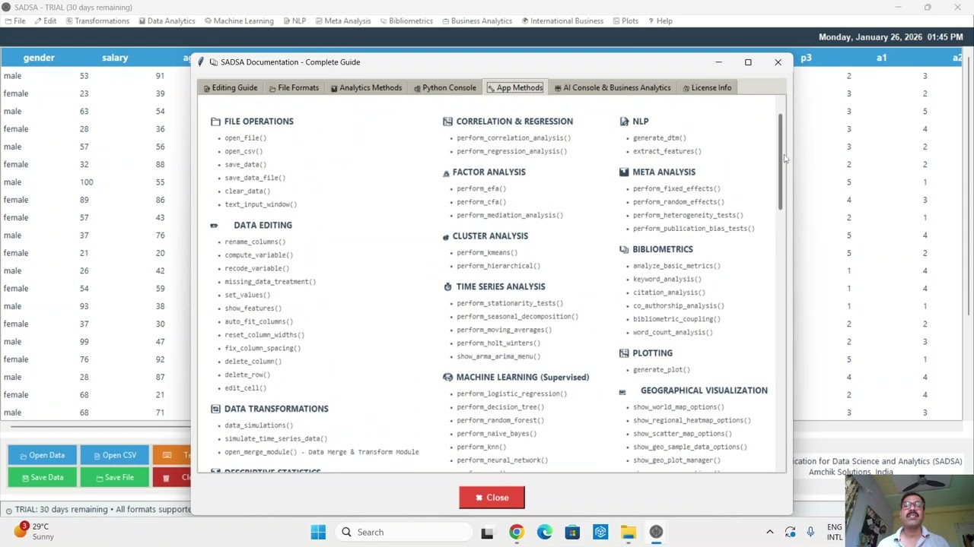Image resolution: width=974 pixels, height=547 pixels.
Task: Click generate_plot() method text
Action: pyautogui.click(x=661, y=370)
